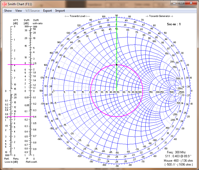
Task: Click the 'S11 : 0.403 @ 89.9 °' readout
Action: (178, 156)
